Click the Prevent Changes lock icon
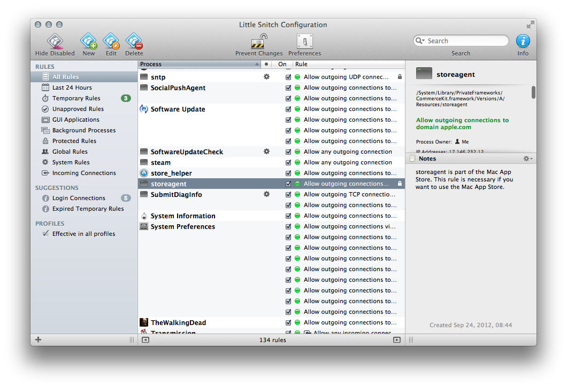The height and width of the screenshot is (388, 567). point(259,41)
